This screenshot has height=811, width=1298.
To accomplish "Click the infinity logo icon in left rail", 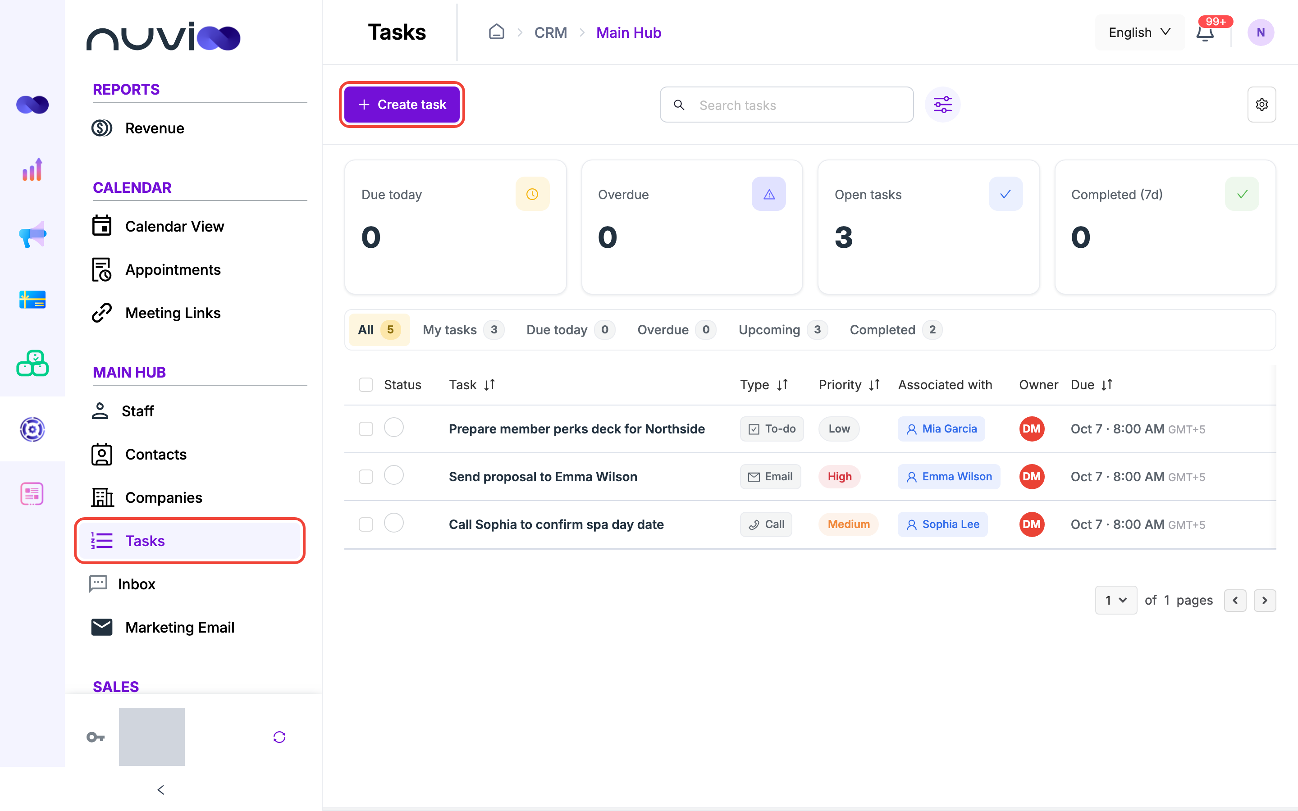I will pos(32,105).
